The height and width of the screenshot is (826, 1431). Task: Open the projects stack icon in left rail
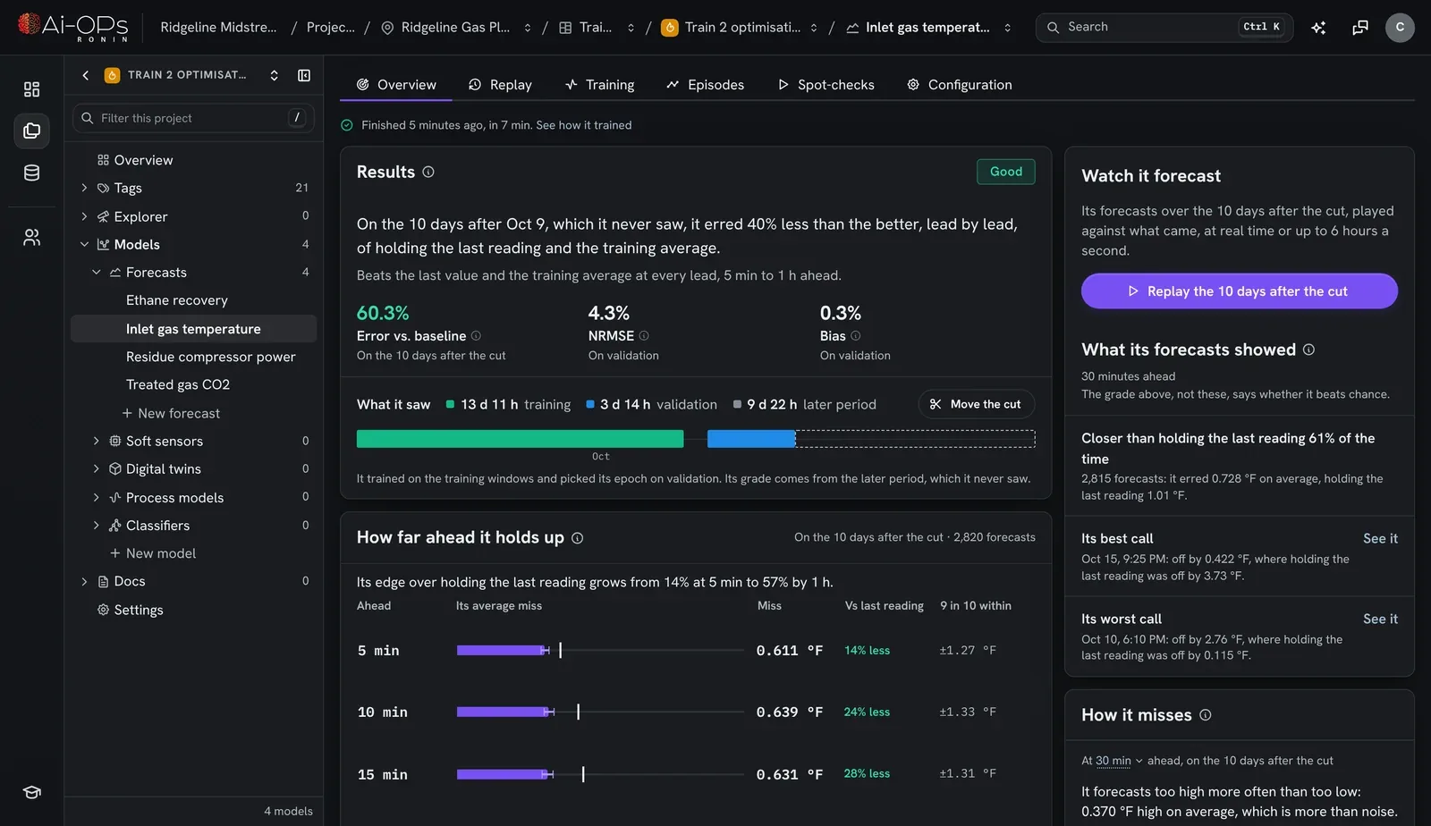pos(31,131)
